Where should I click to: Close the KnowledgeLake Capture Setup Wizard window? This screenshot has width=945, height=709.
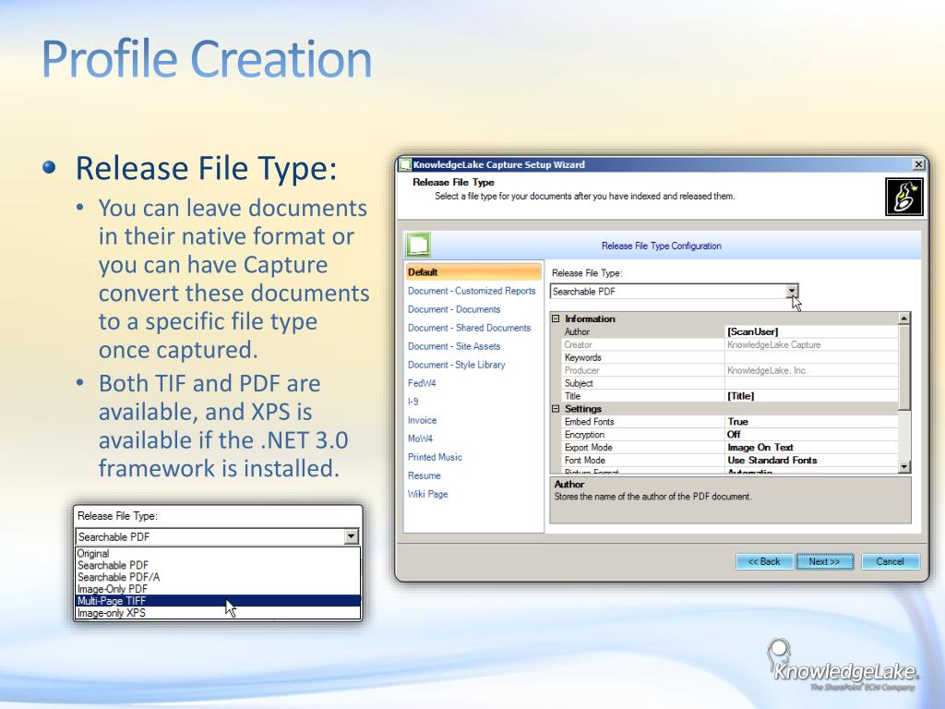point(918,164)
